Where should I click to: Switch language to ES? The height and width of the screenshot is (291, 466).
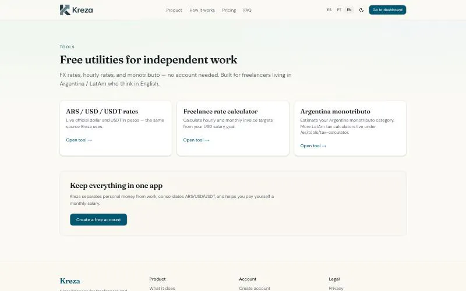pos(329,10)
